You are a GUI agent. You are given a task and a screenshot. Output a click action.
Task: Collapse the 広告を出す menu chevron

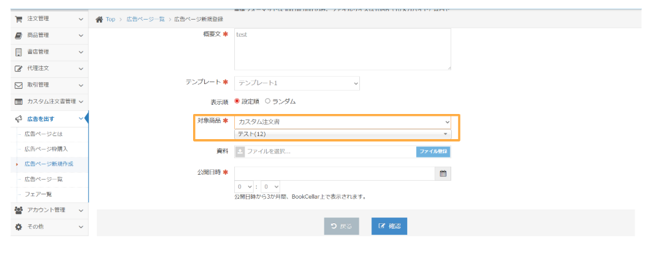81,119
